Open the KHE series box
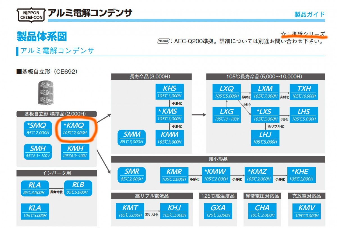The image size is (337, 228). click(x=302, y=175)
